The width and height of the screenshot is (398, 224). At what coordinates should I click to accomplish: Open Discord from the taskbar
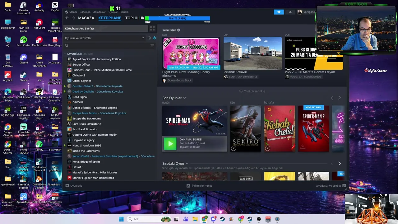click(213, 219)
